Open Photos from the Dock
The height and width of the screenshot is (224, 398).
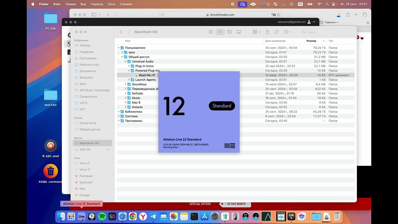tap(174, 216)
